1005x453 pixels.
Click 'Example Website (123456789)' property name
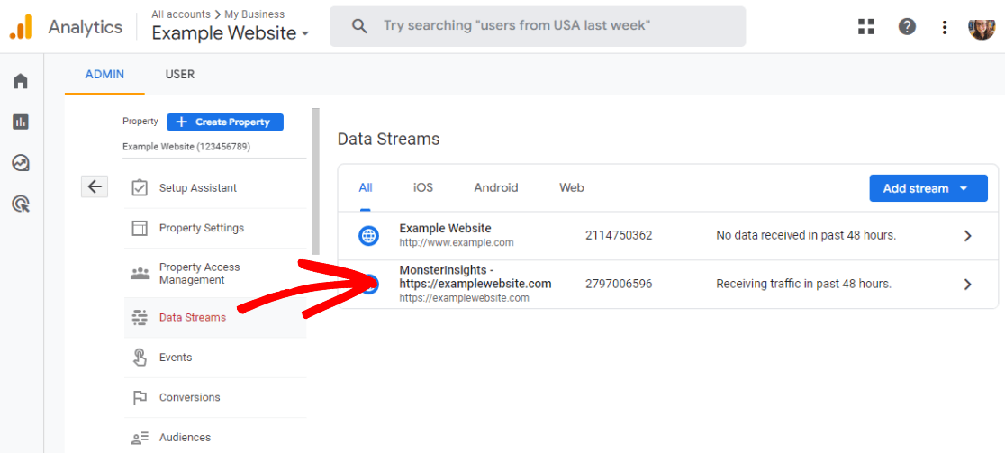coord(186,147)
